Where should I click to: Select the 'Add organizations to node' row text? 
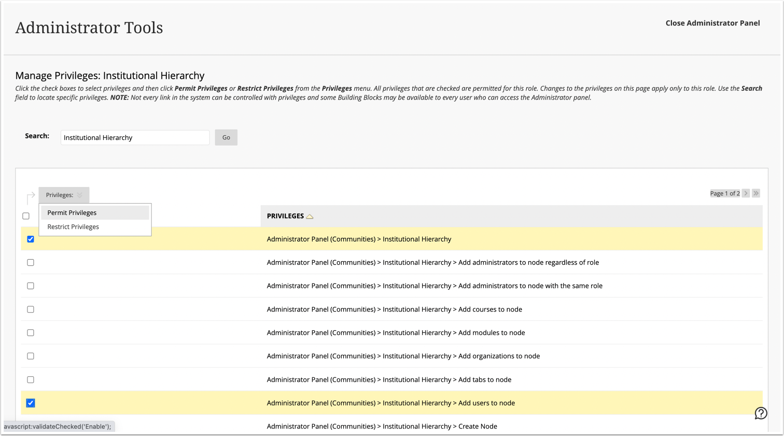pyautogui.click(x=403, y=356)
